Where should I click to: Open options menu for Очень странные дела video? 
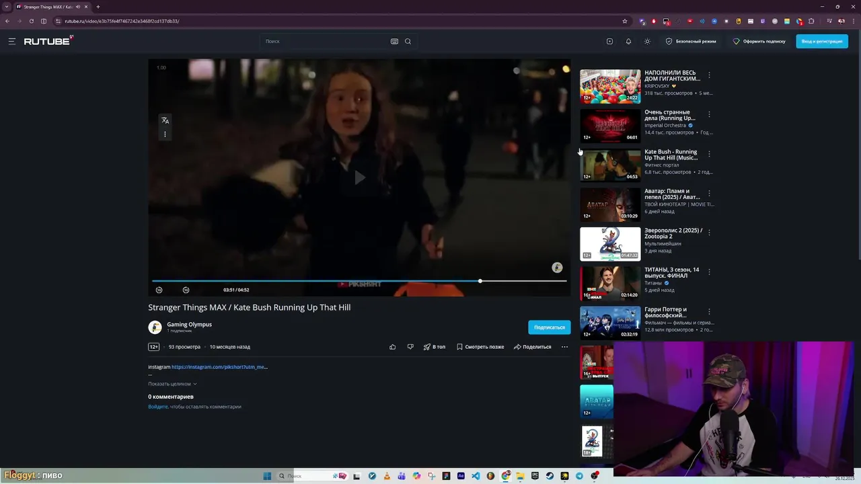709,115
